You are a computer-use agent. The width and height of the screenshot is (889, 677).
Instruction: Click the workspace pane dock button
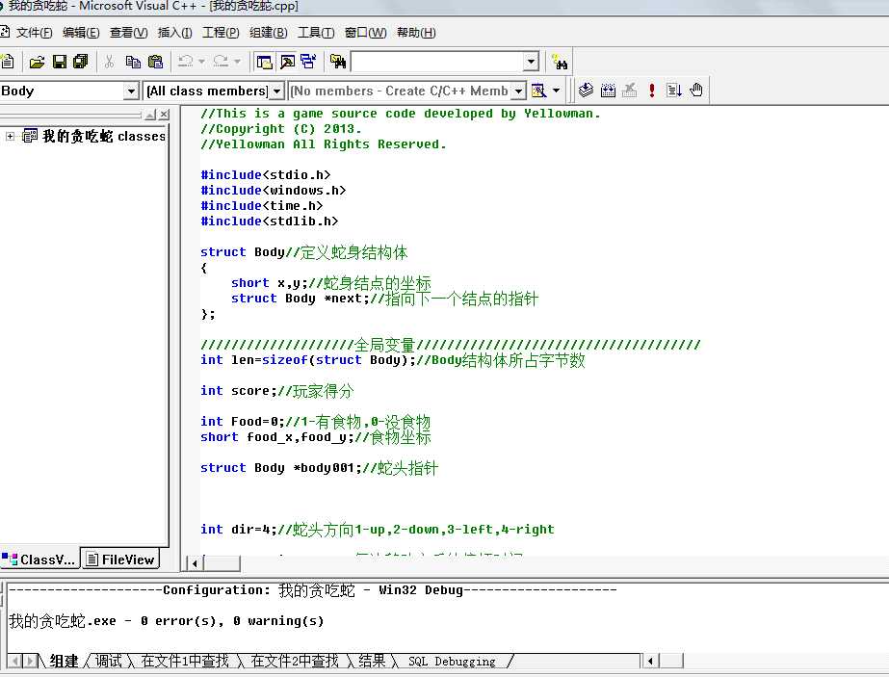[150, 115]
